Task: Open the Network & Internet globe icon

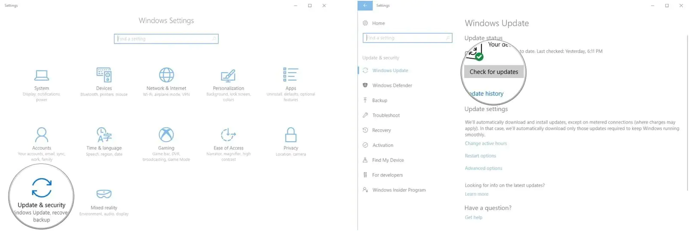Action: coord(166,75)
